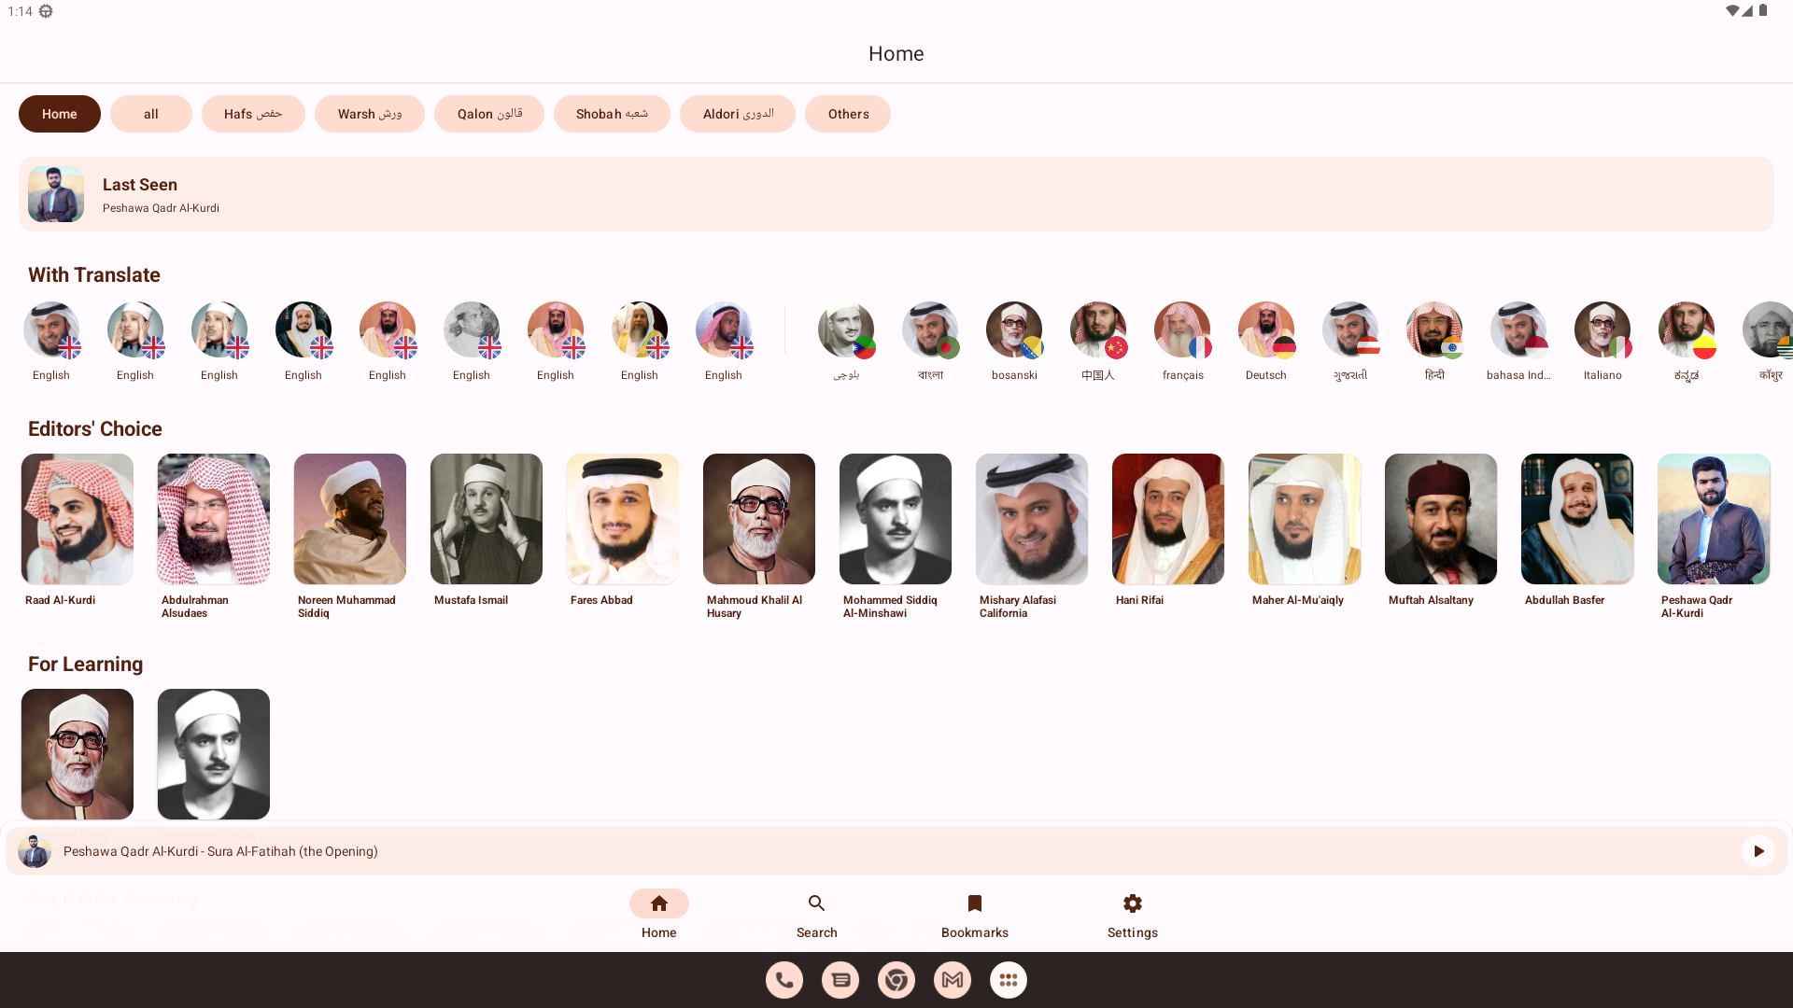
Task: Choose the Italiano translation reciter icon
Action: 1602,329
